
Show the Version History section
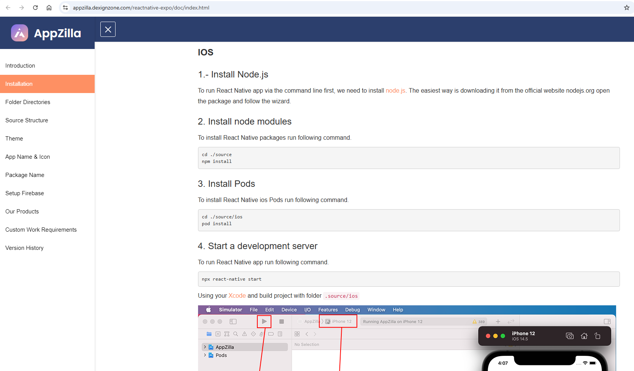pos(47,248)
